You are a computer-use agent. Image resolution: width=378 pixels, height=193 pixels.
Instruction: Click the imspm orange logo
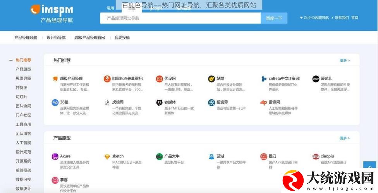[x=35, y=9]
